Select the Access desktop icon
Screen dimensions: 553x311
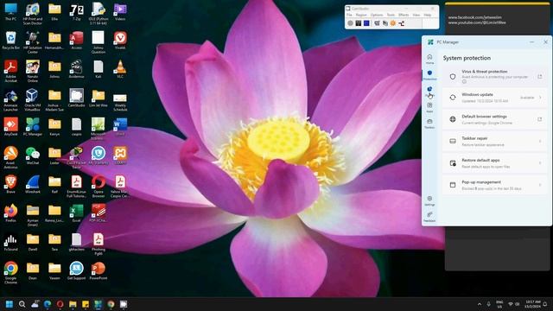pyautogui.click(x=77, y=41)
